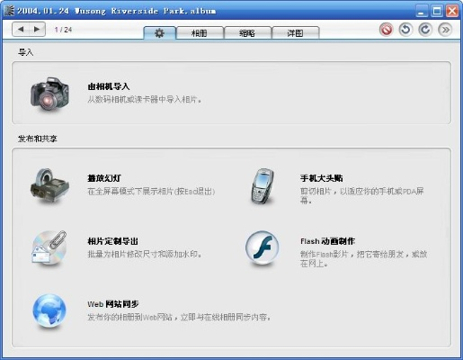This screenshot has height=360, width=463.
Task: Switch to the 详图 tab
Action: 296,33
